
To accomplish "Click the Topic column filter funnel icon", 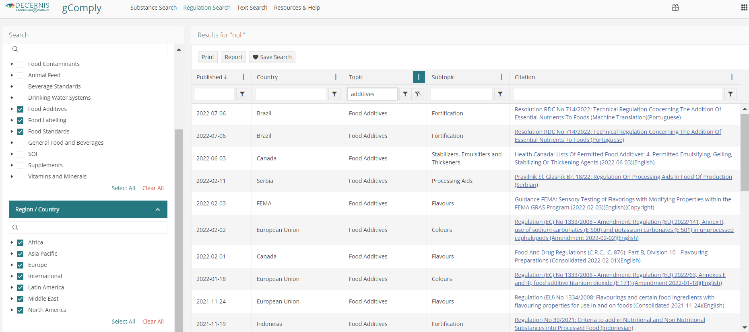I will (x=405, y=94).
